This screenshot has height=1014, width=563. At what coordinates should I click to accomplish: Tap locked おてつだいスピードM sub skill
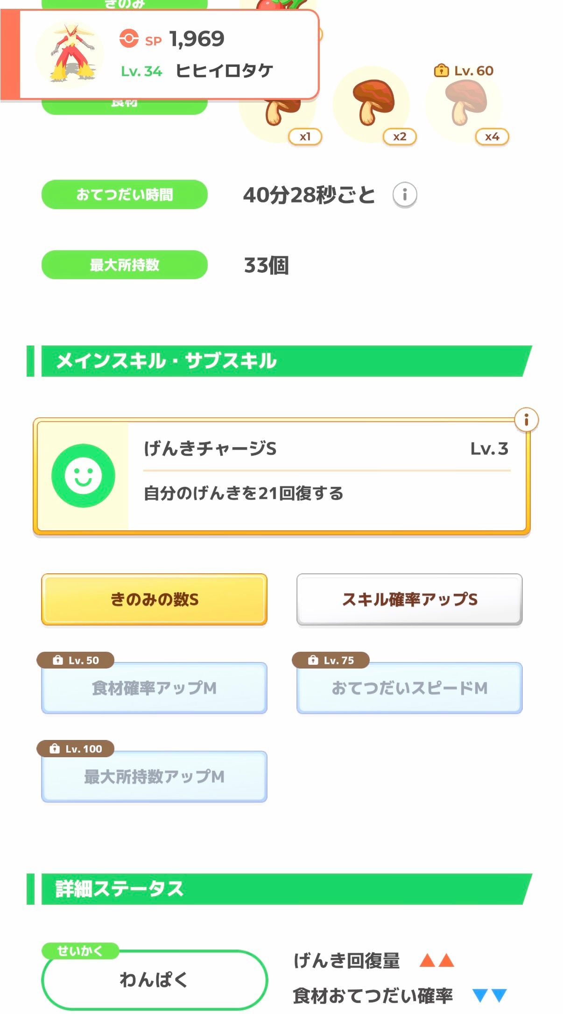(409, 688)
